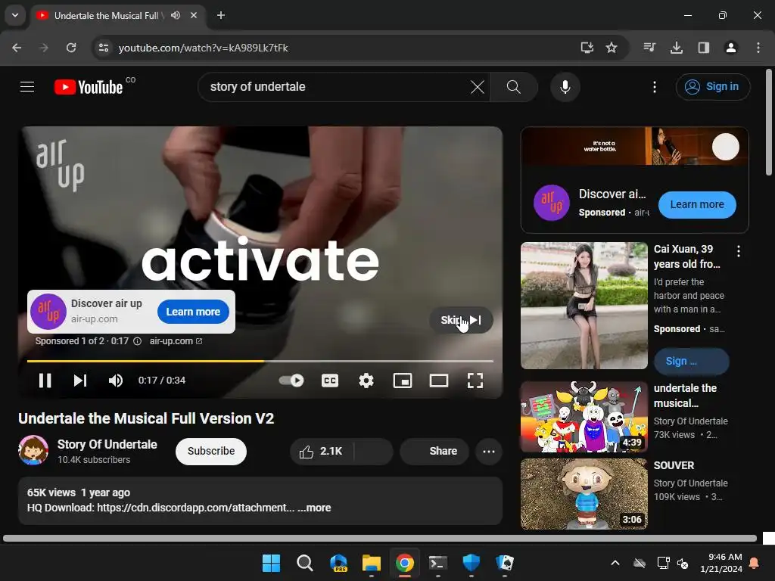View site information icon in address bar
Viewport: 775px width, 581px height.
click(103, 48)
